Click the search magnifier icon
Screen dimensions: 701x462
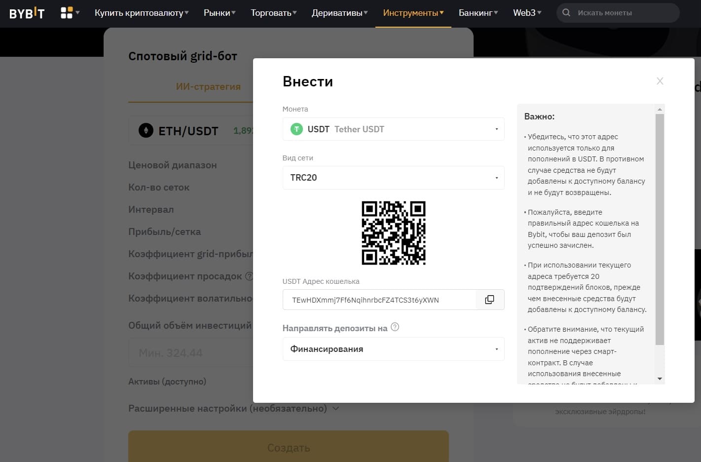(x=566, y=13)
